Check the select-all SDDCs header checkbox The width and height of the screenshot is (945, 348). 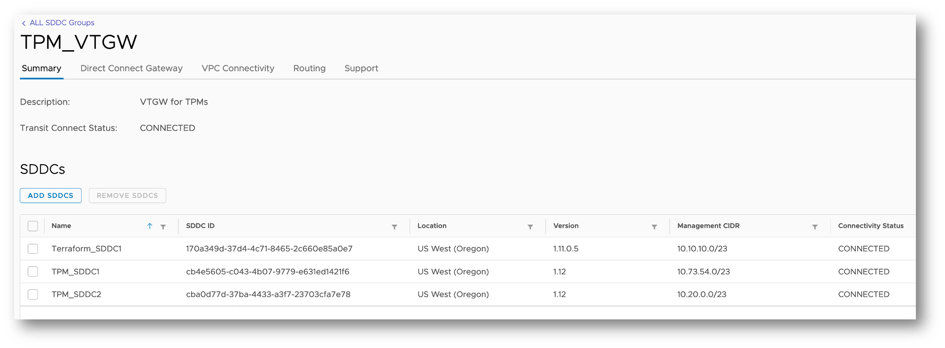pyautogui.click(x=33, y=226)
